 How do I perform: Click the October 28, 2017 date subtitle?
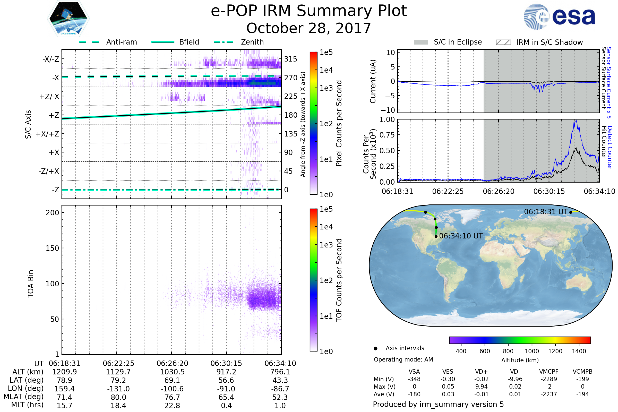[309, 28]
